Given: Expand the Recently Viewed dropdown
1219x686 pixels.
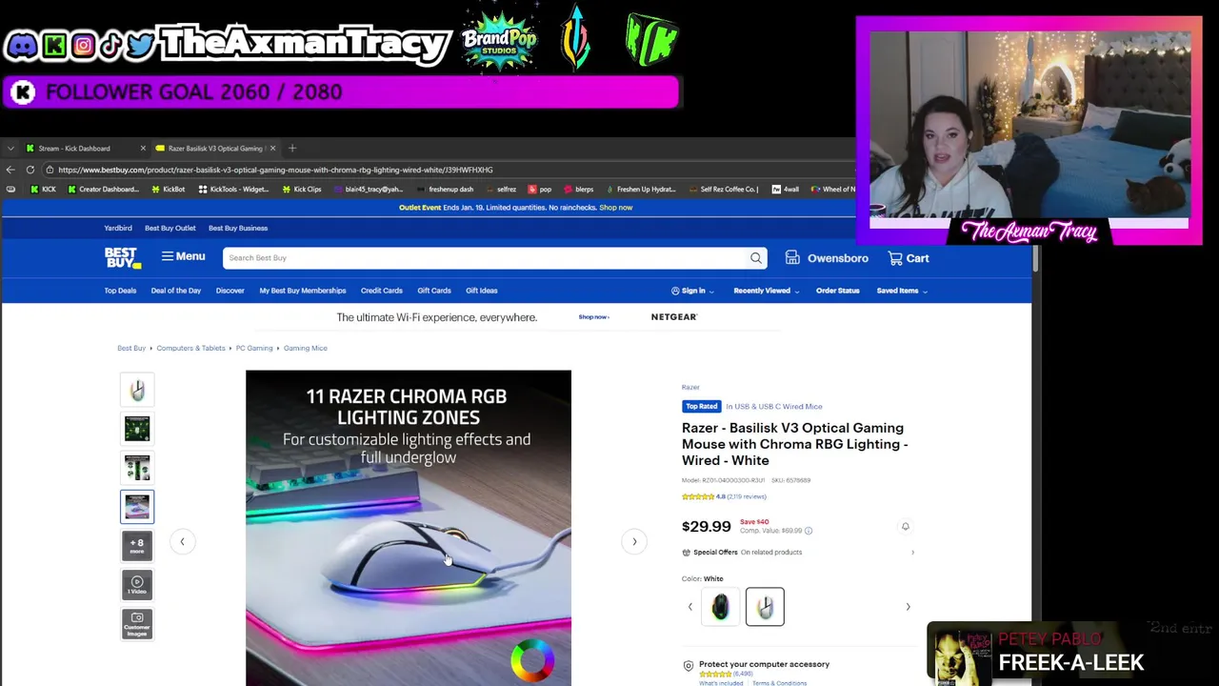Looking at the screenshot, I should click(x=766, y=291).
